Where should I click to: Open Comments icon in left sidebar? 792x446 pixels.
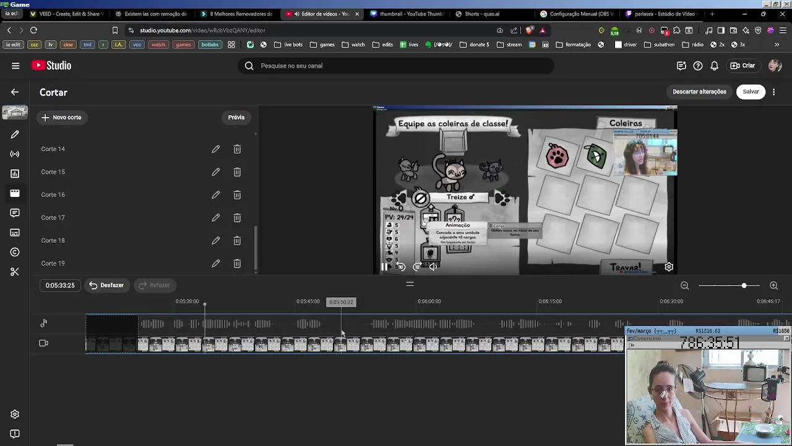(15, 213)
